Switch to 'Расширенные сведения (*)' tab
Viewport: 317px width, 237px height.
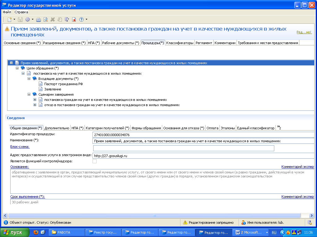coord(64,43)
